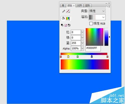Pick a color in the color spectrum square
This screenshot has height=104, width=125.
click(94, 37)
